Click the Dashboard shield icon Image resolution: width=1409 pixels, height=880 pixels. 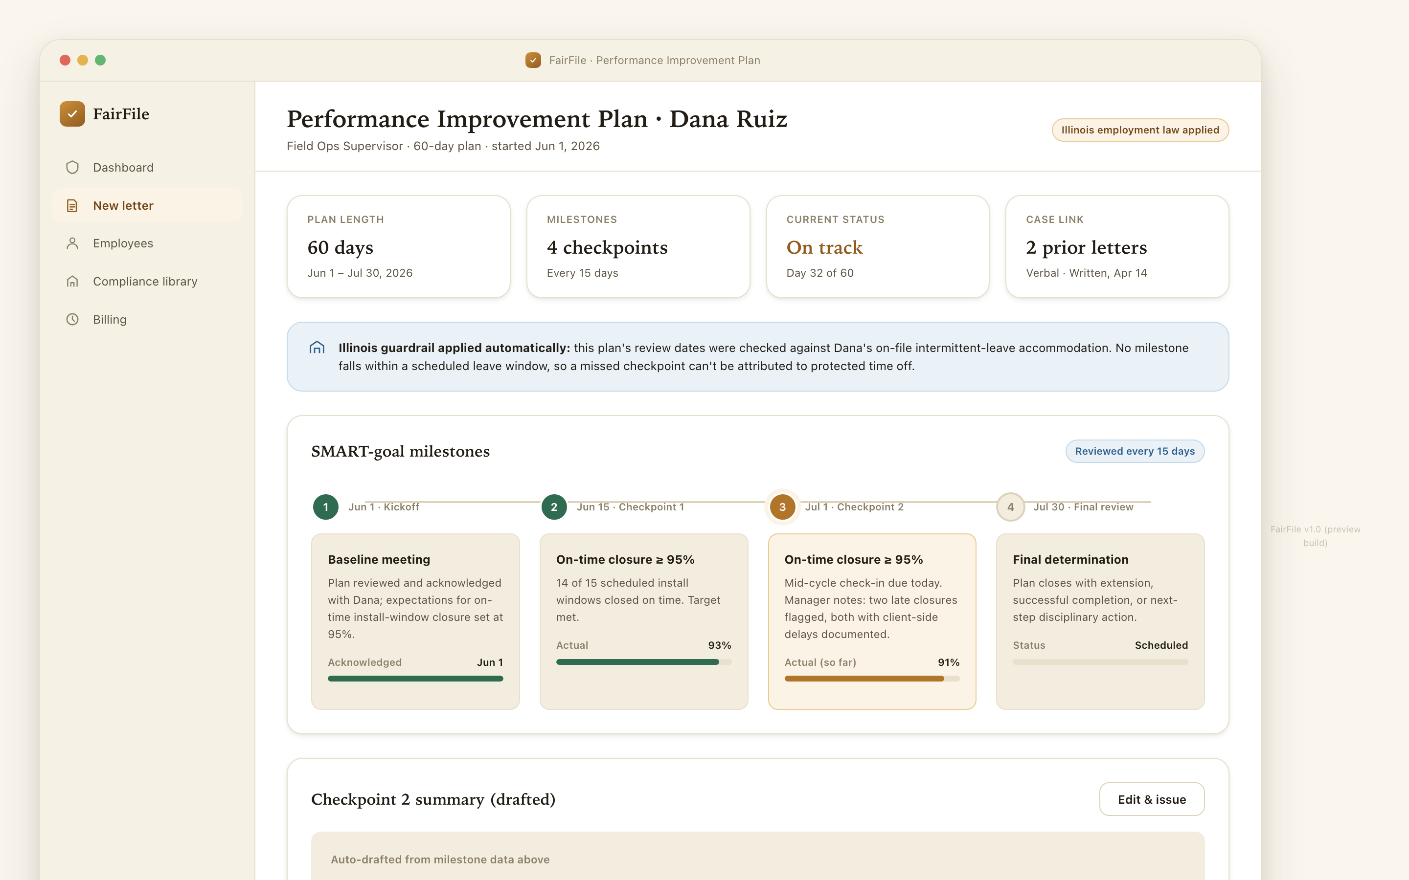[x=72, y=168]
